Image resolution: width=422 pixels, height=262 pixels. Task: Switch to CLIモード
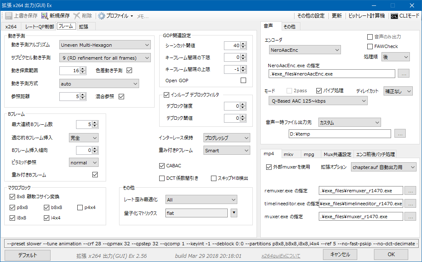tap(405, 16)
